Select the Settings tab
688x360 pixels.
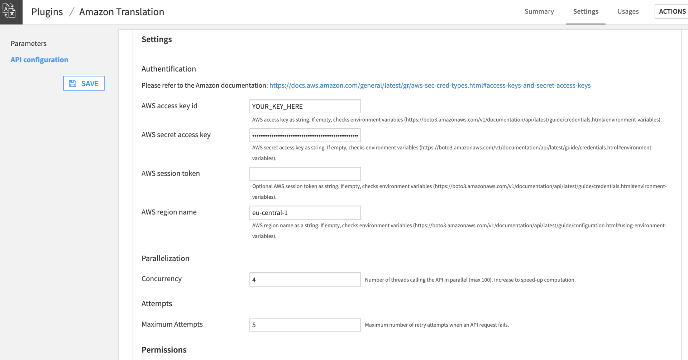click(x=586, y=11)
